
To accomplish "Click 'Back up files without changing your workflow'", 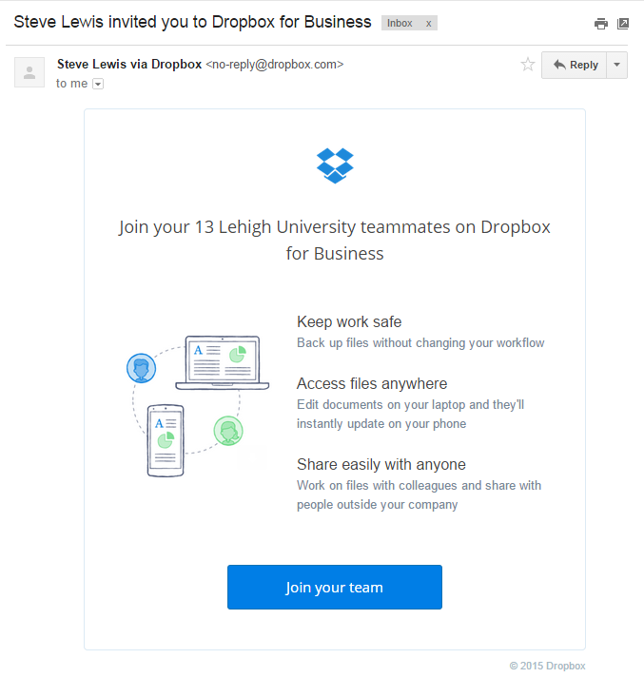I will (x=420, y=342).
